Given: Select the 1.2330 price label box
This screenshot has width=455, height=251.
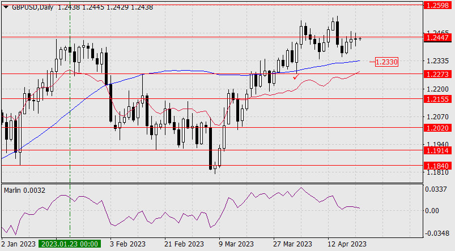Looking at the screenshot, I should [x=386, y=61].
